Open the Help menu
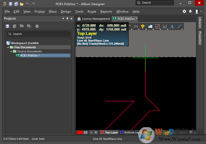The image size is (206, 144). point(136,12)
